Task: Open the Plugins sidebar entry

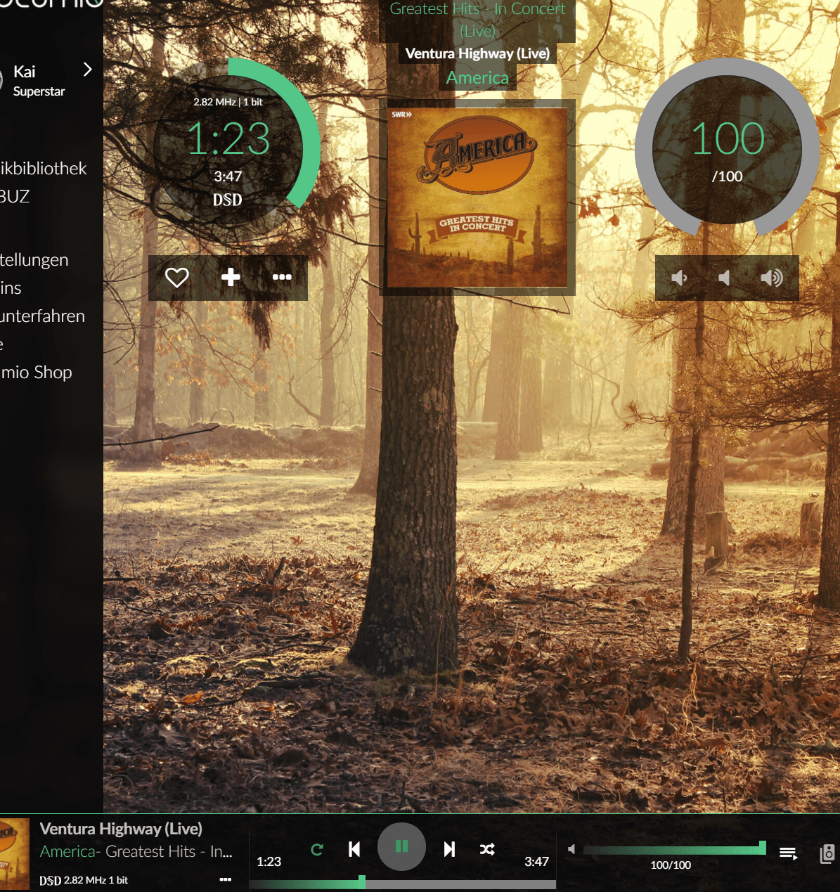Action: (11, 287)
